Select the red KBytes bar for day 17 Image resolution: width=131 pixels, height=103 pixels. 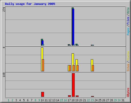69,96
